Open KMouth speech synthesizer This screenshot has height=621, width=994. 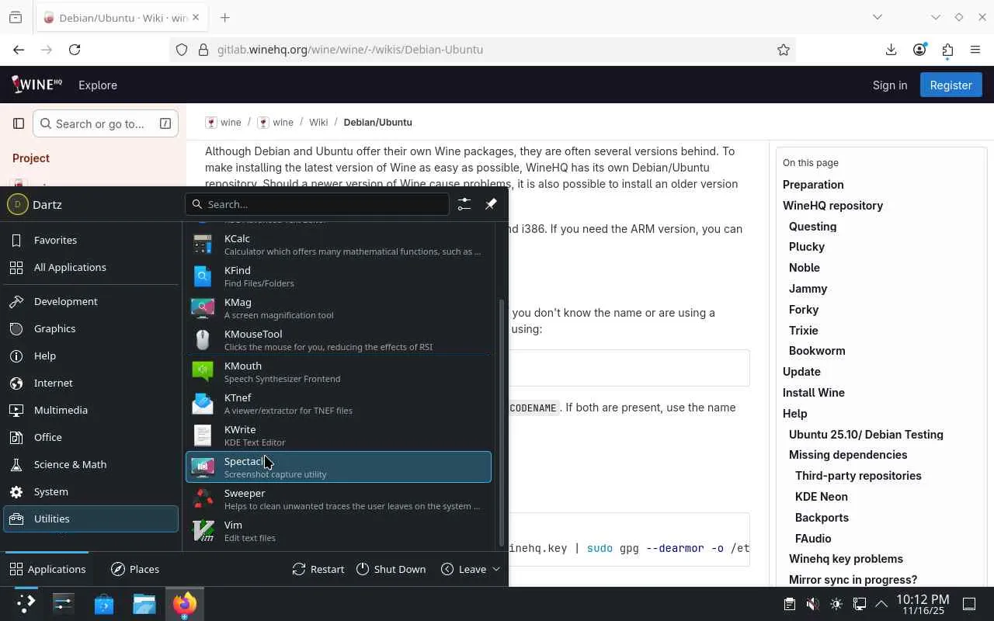pyautogui.click(x=339, y=372)
